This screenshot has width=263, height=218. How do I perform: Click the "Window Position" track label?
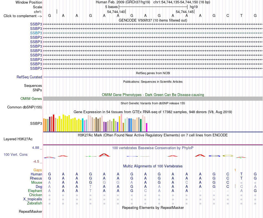click(29, 2)
